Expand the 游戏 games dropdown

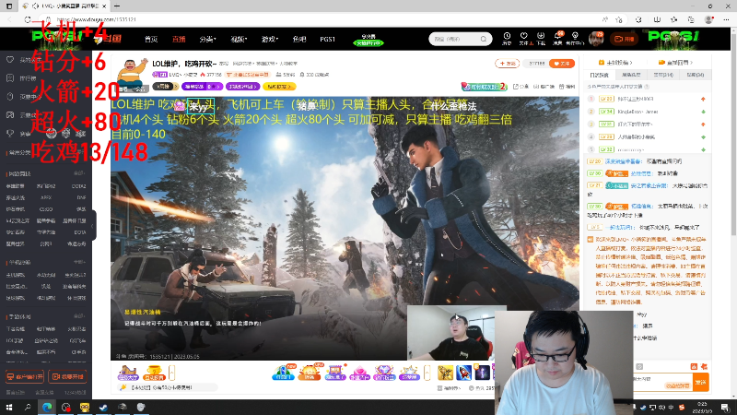point(269,39)
